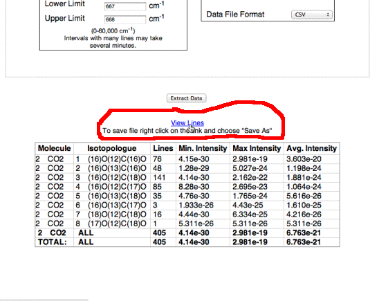Open the Data File Format CSV dropdown
Screen dimensions: 370x301
click(x=312, y=15)
